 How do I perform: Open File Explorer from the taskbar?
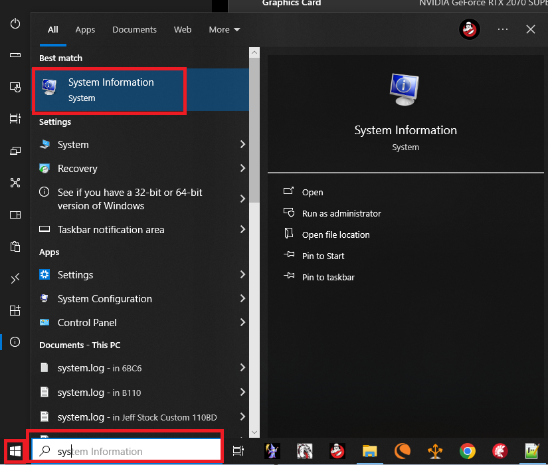coord(369,451)
